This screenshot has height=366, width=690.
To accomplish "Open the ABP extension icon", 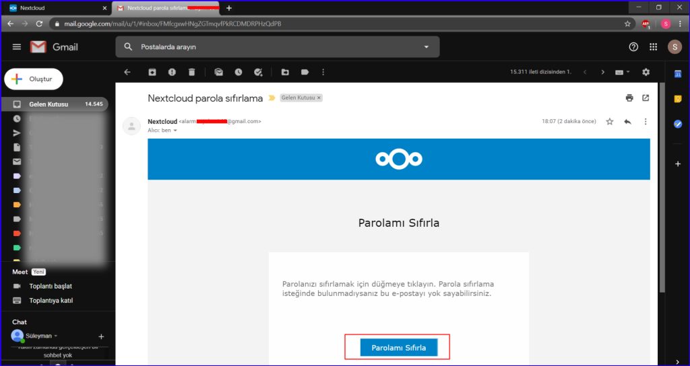I will (x=646, y=24).
